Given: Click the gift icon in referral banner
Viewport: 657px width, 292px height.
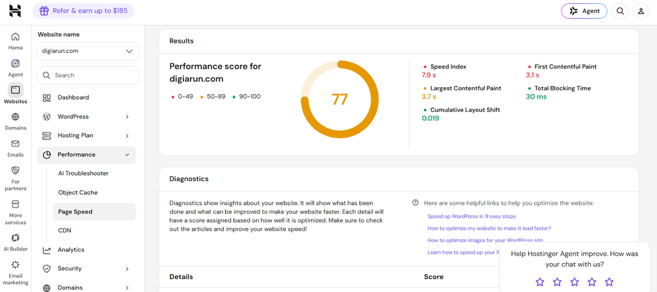Looking at the screenshot, I should [44, 11].
